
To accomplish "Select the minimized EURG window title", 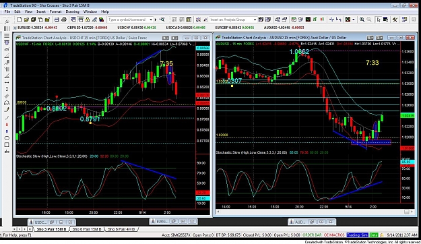I will 162,222.
